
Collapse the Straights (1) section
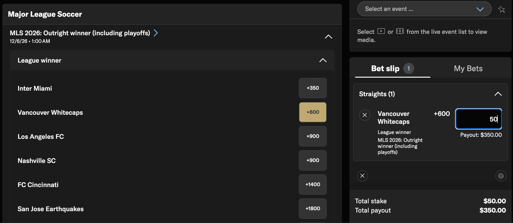498,94
